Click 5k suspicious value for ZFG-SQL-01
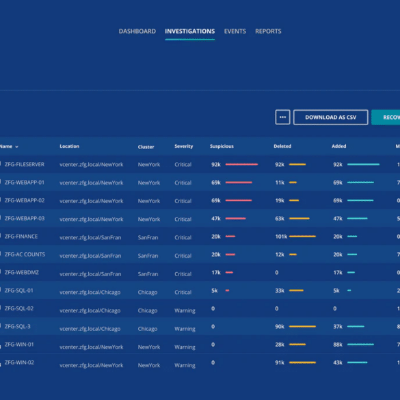 click(x=214, y=291)
